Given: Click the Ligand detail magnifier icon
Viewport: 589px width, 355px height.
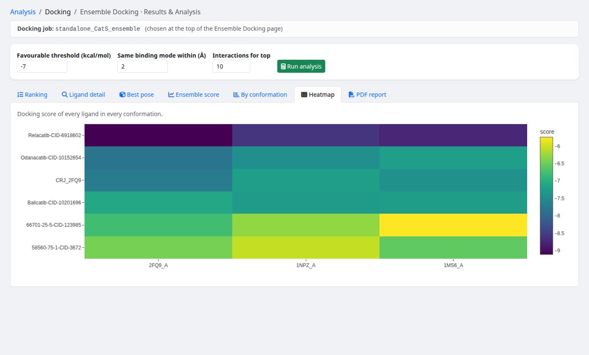Looking at the screenshot, I should pos(64,95).
